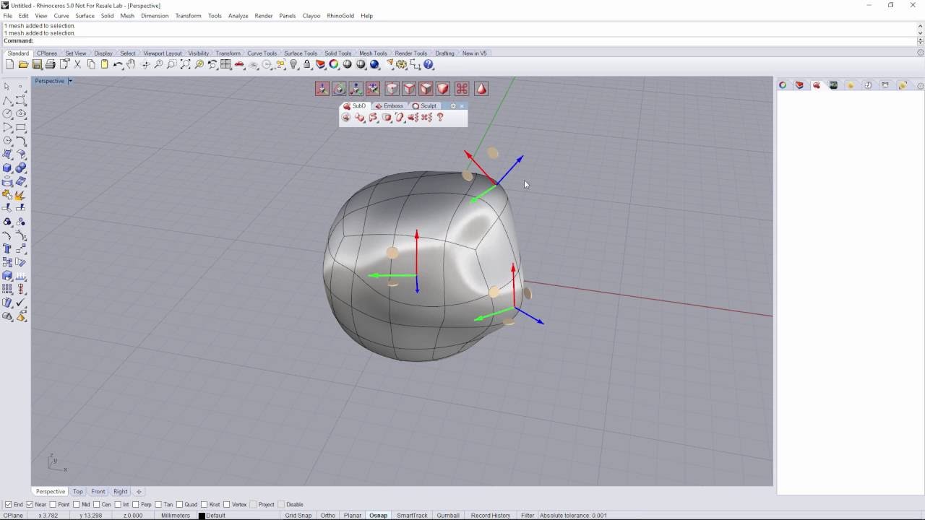Screen dimensions: 925x520
Task: Enable the Int osnap checkbox
Action: tap(118, 505)
